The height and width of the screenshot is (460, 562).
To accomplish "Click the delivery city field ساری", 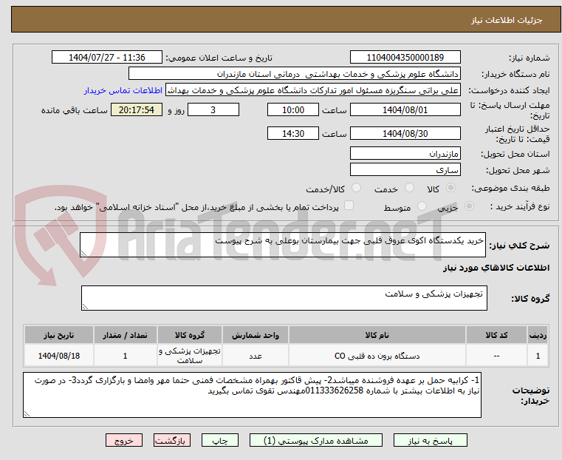I will coord(405,169).
